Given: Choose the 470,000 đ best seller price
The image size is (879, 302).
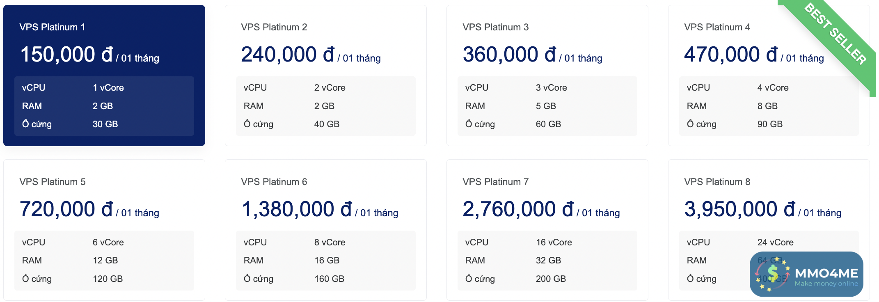Looking at the screenshot, I should (x=731, y=55).
